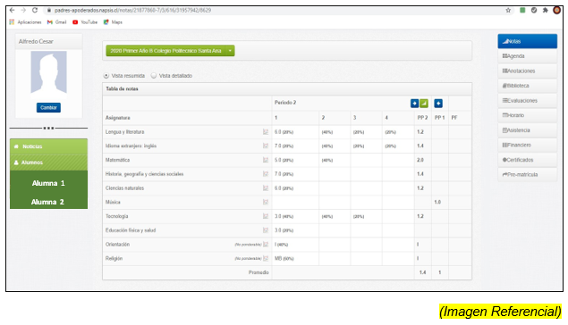The image size is (568, 325).
Task: Expand the course dropdown arrow on green button
Action: [x=230, y=51]
